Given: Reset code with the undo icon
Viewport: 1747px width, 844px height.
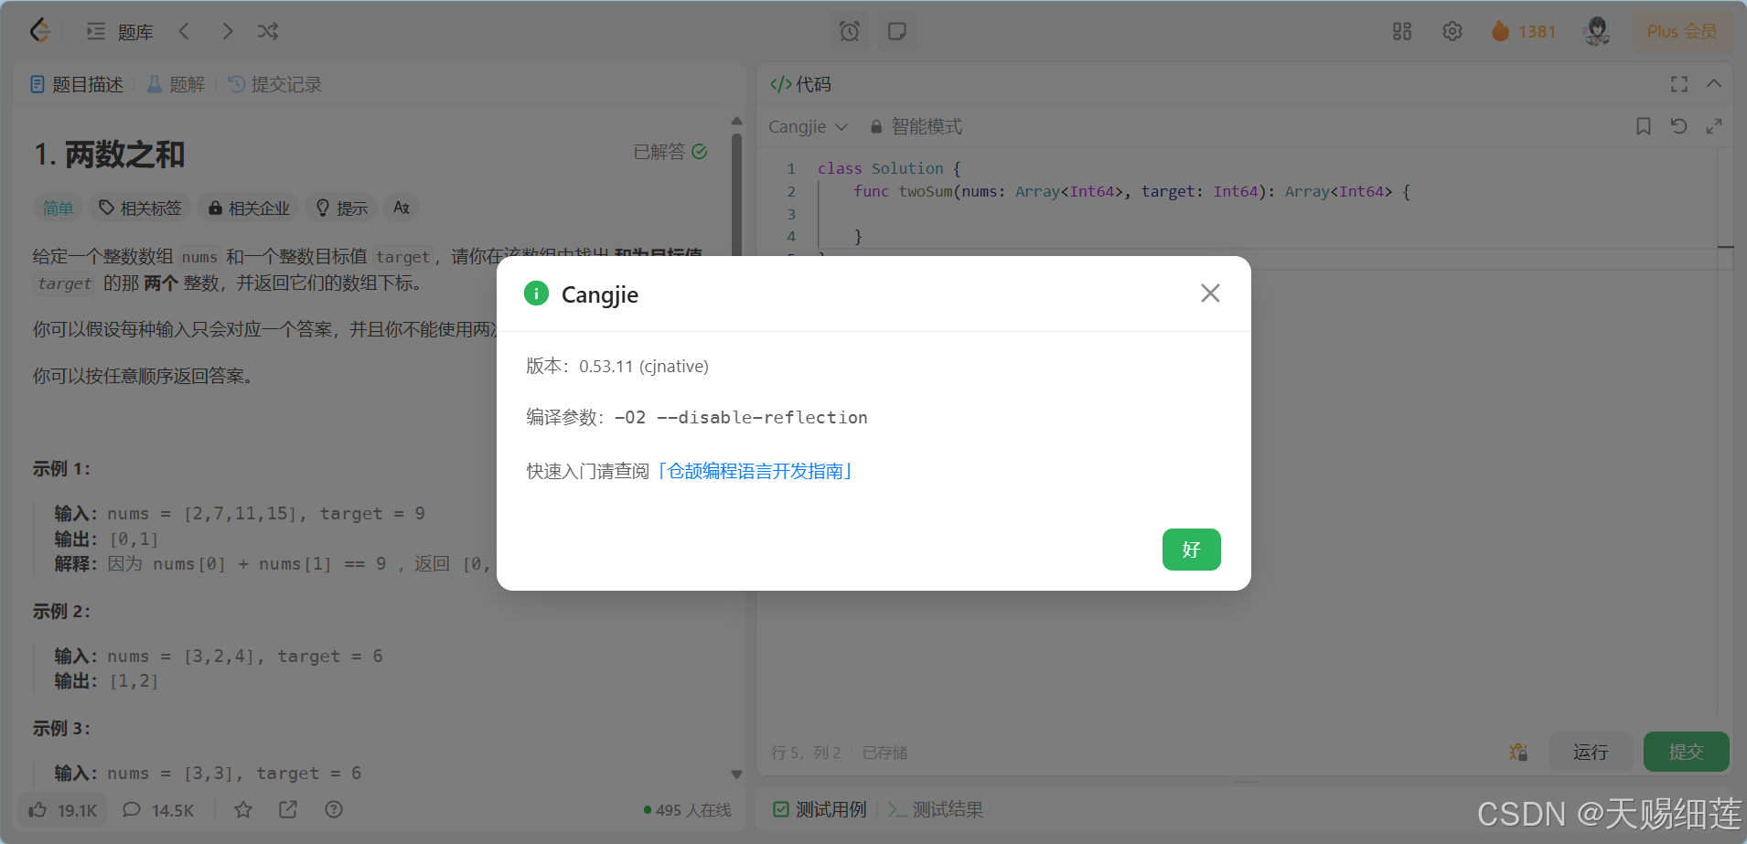Looking at the screenshot, I should [1678, 126].
